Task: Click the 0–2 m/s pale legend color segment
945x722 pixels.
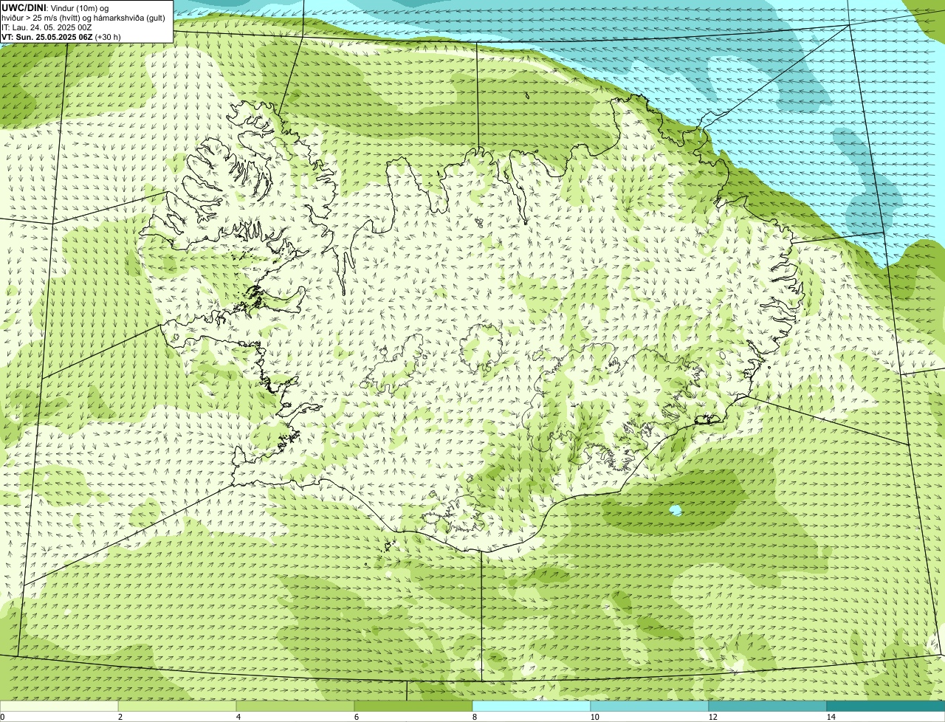Action: [59, 706]
